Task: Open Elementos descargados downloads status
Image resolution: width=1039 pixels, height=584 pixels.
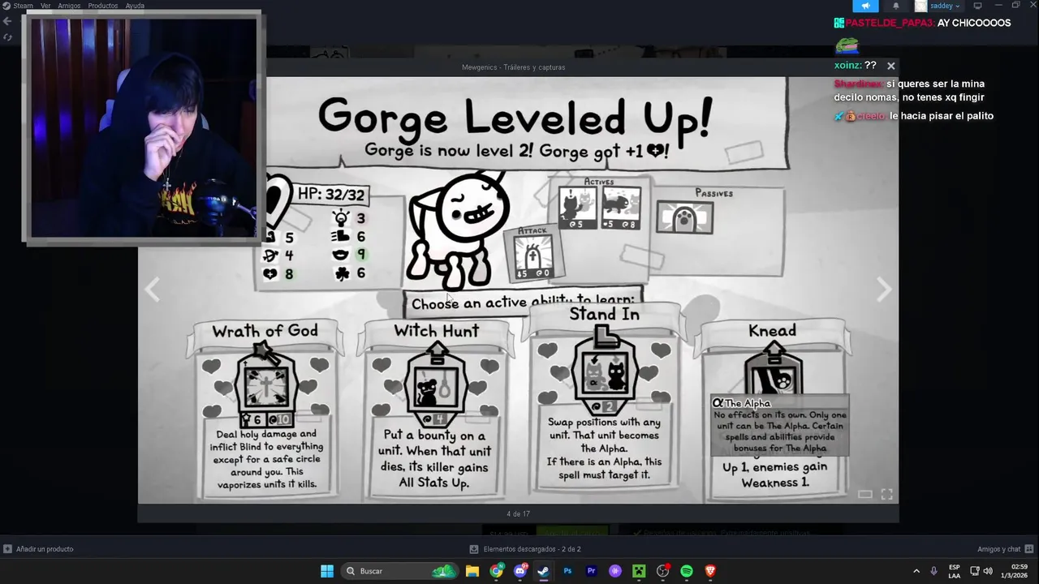Action: pos(527,549)
